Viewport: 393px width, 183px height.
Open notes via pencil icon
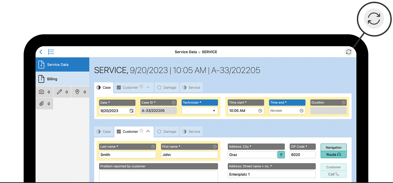[62, 92]
